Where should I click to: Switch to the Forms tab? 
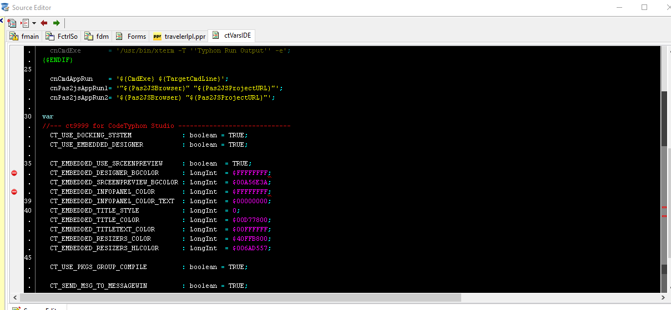[131, 36]
